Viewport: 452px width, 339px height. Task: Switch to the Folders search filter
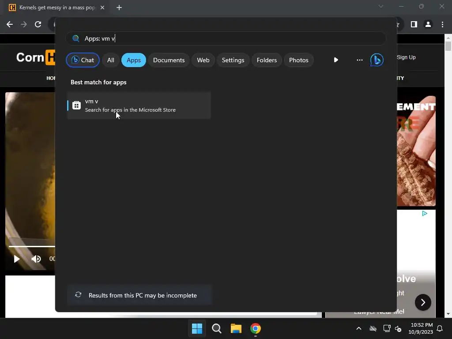pos(267,60)
